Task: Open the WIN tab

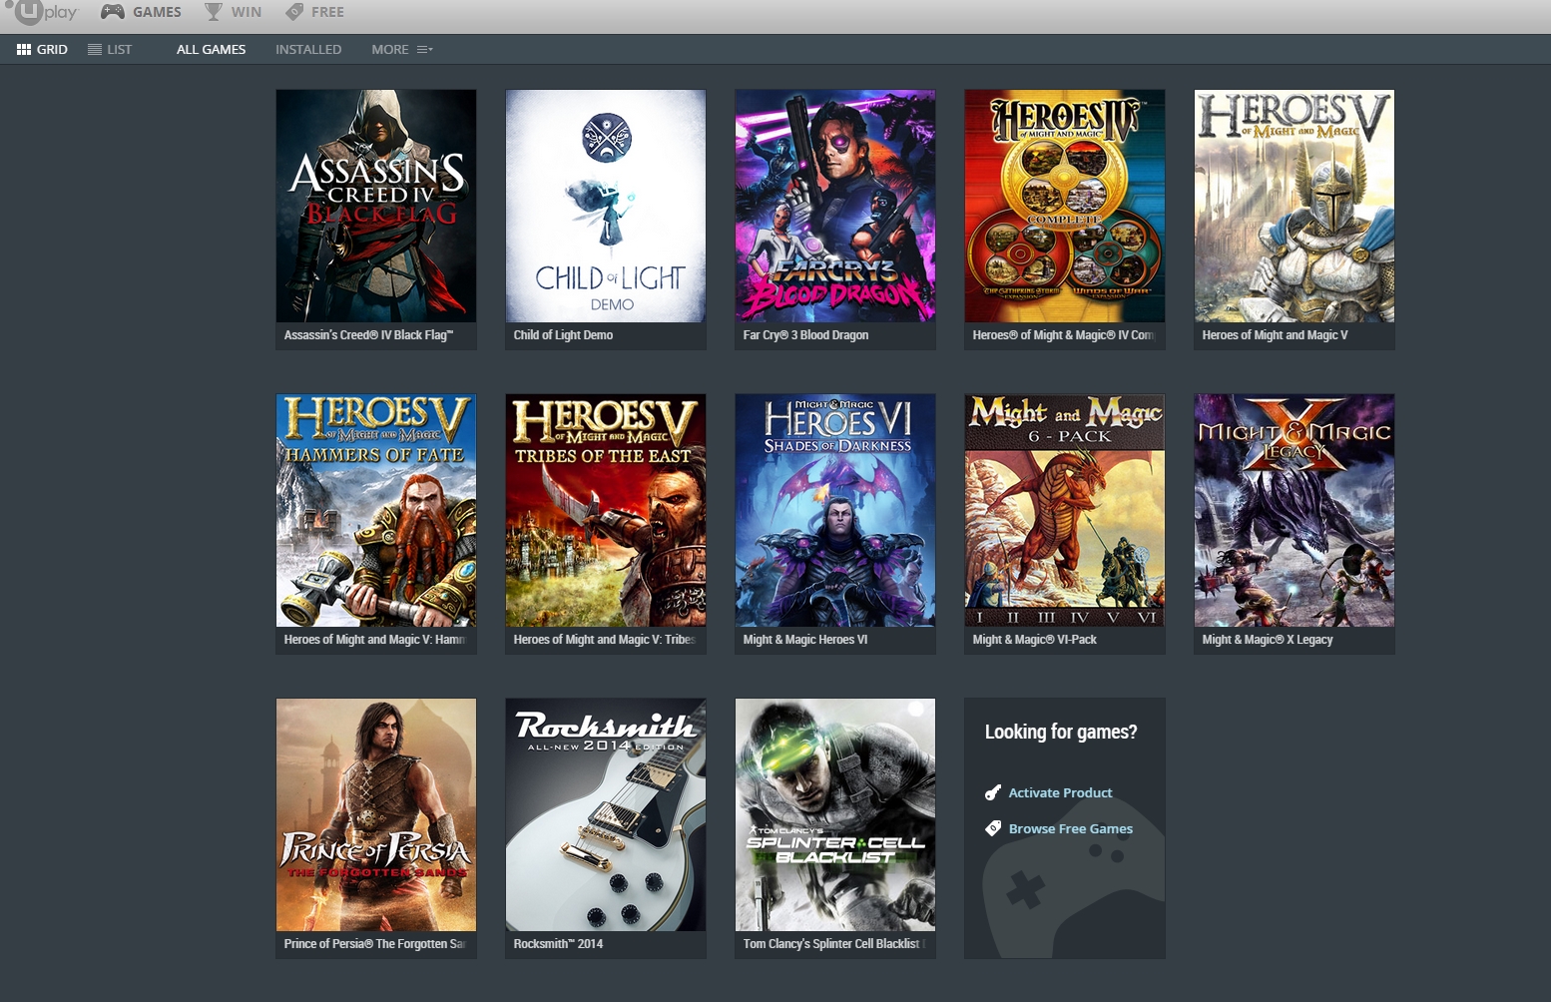Action: [234, 12]
